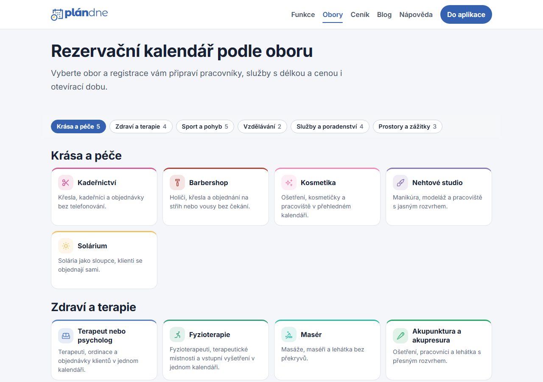Click the Fyzioterapie running figure icon
This screenshot has width=543, height=382.
(177, 334)
